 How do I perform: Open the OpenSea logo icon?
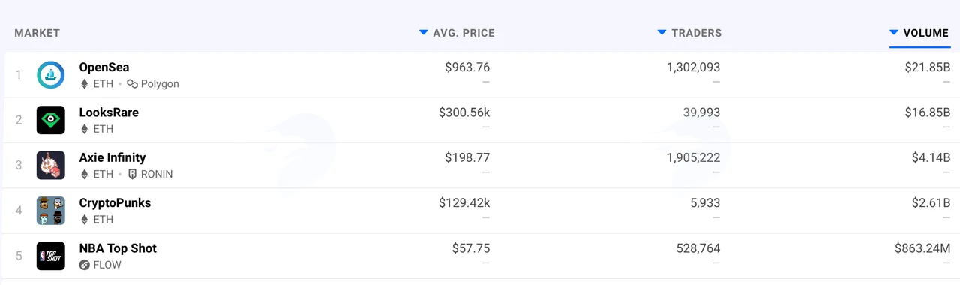point(51,75)
